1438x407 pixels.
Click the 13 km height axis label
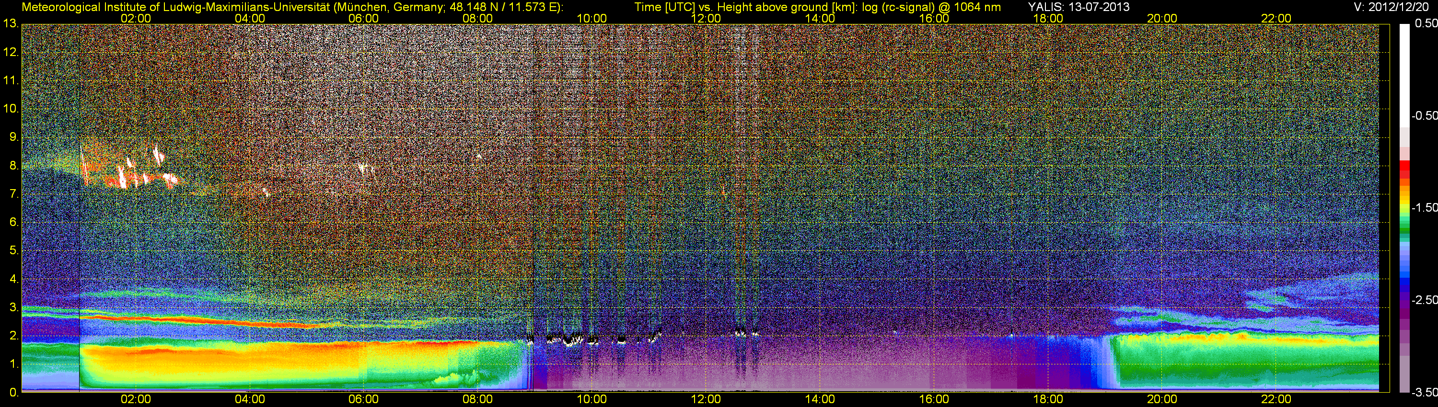pyautogui.click(x=11, y=23)
